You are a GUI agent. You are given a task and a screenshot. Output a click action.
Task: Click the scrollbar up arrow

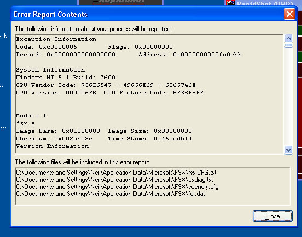coord(288,39)
